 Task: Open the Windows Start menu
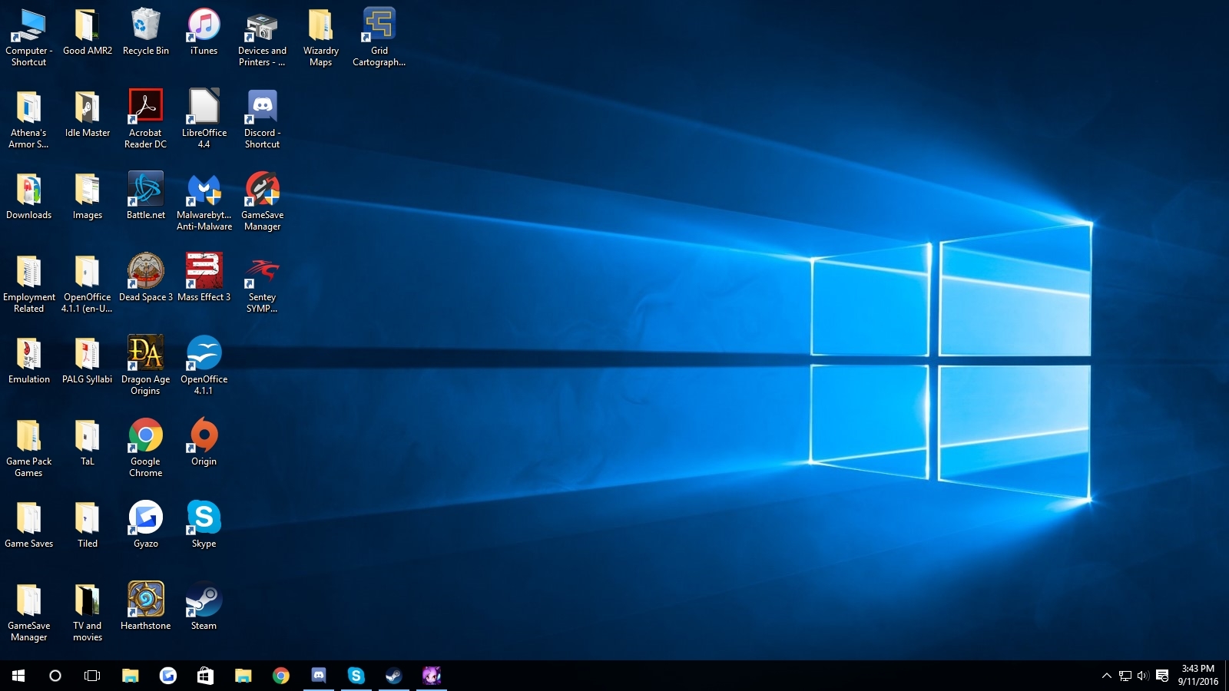(x=18, y=676)
